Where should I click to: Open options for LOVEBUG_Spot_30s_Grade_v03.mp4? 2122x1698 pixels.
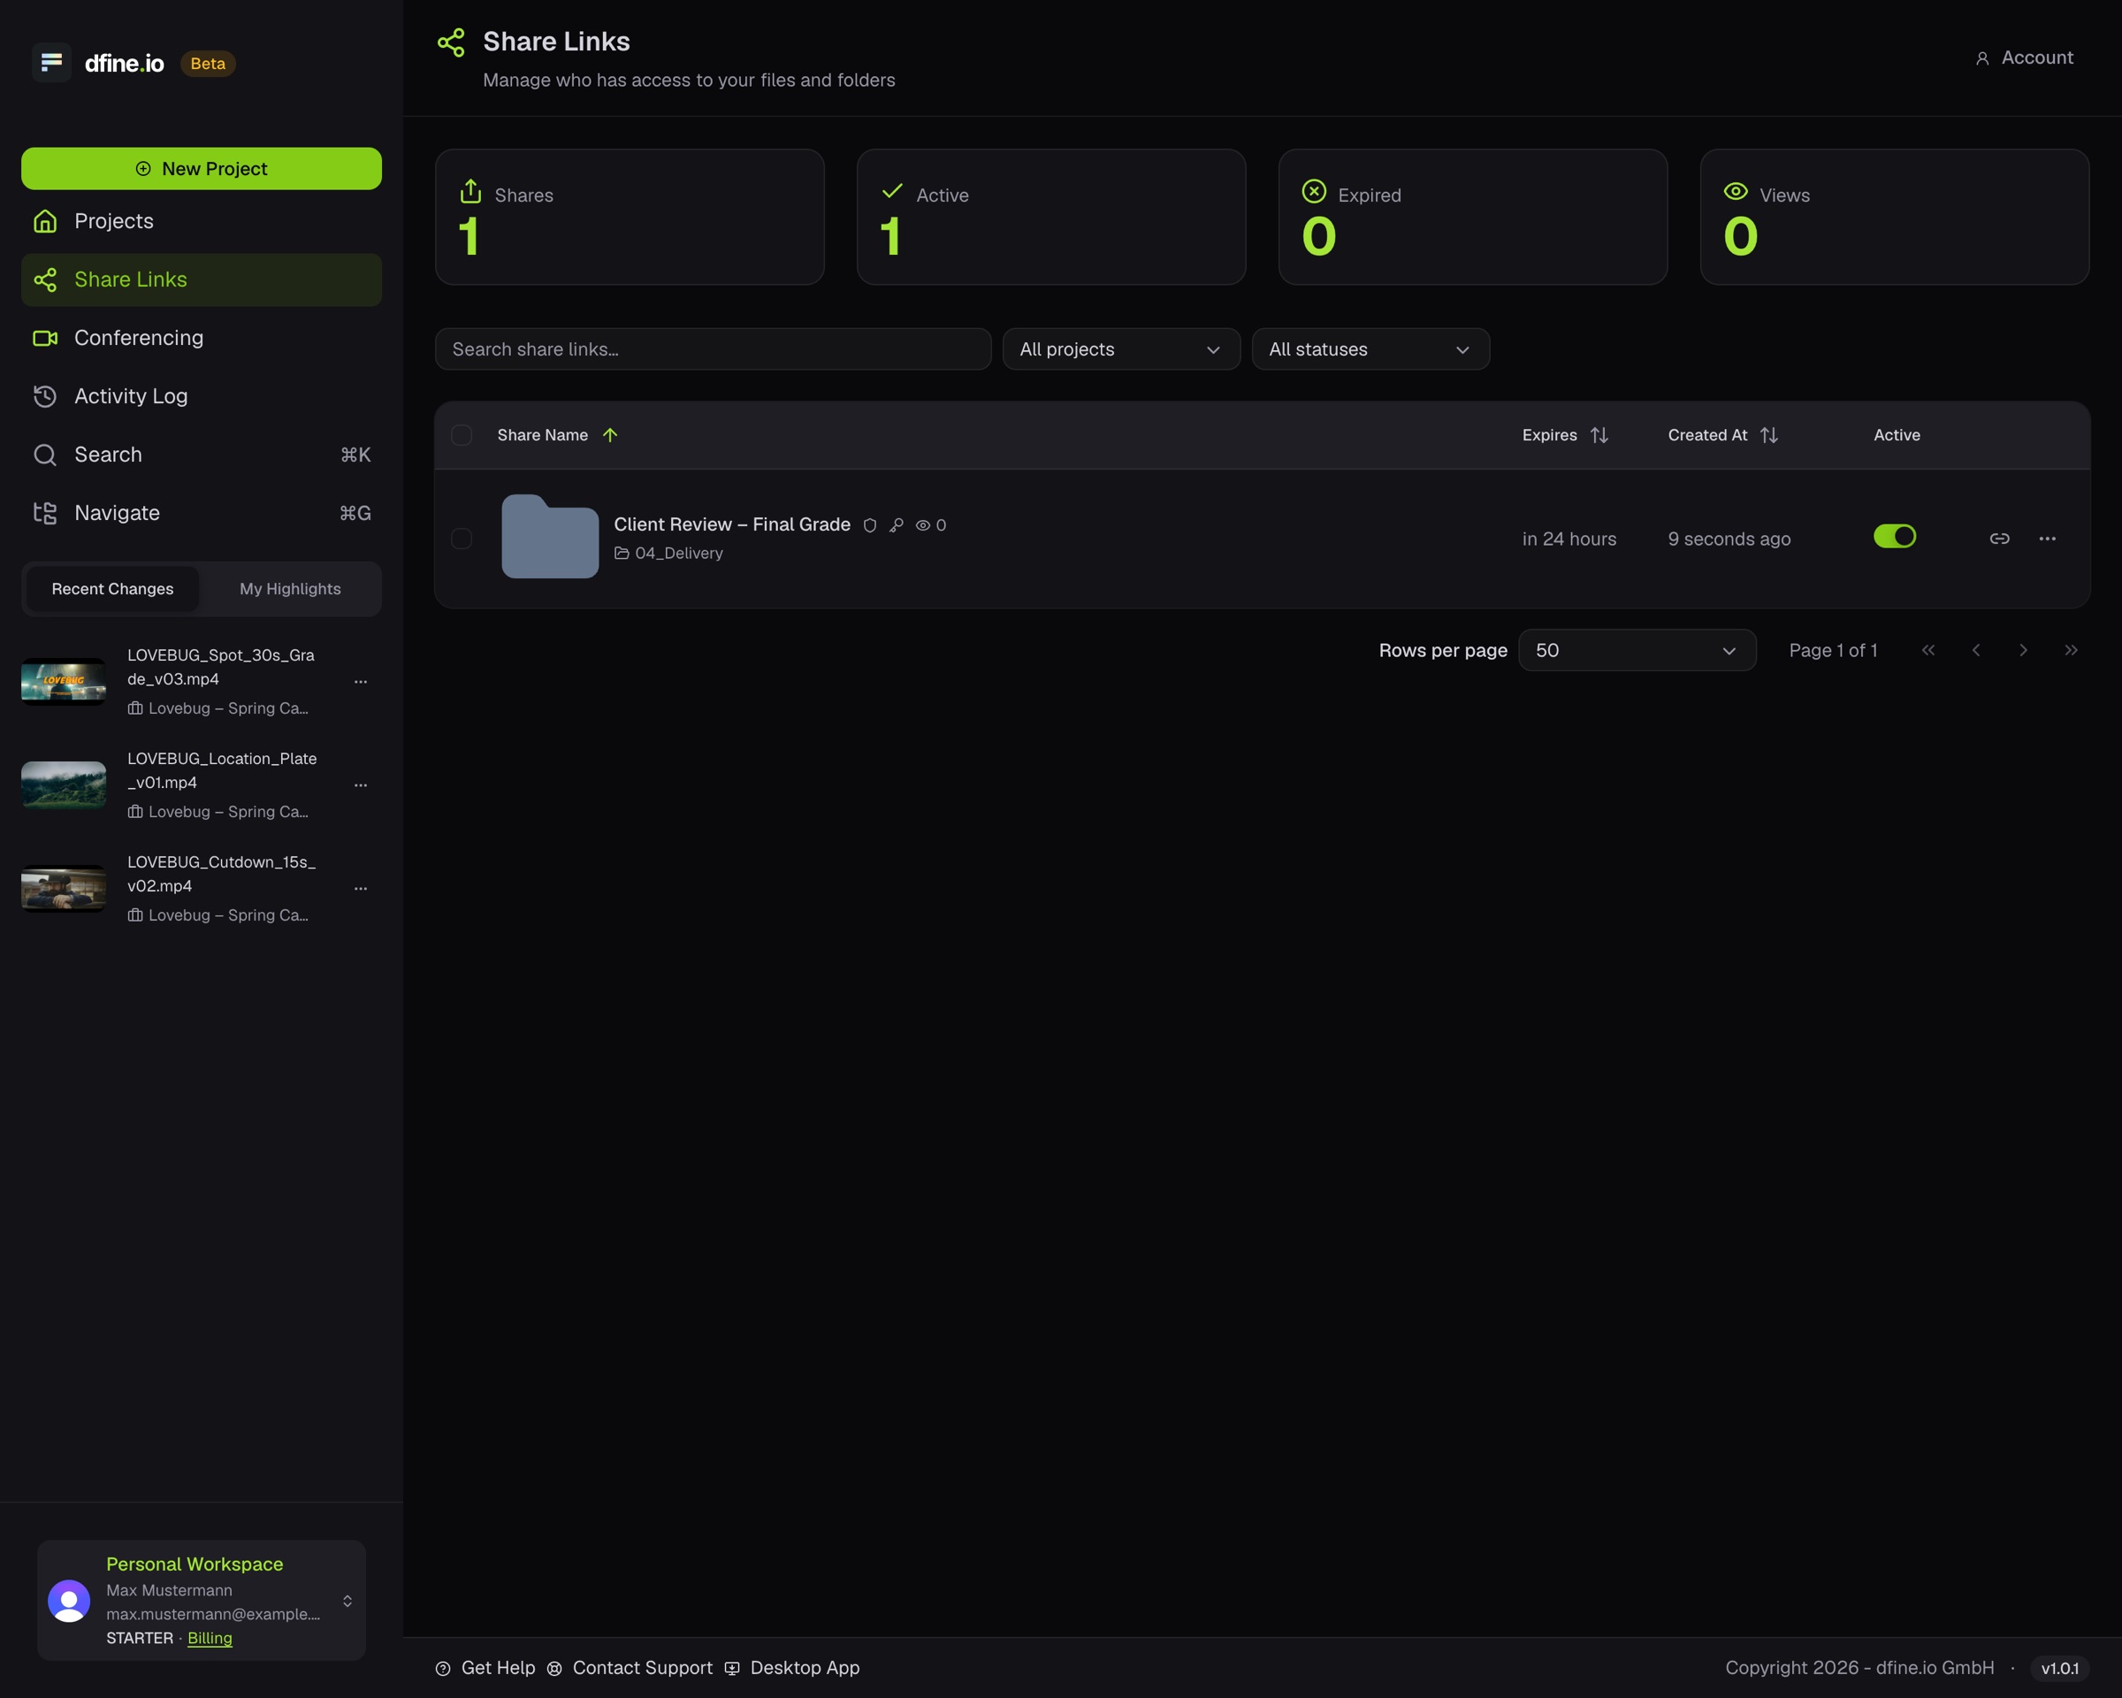click(x=360, y=681)
